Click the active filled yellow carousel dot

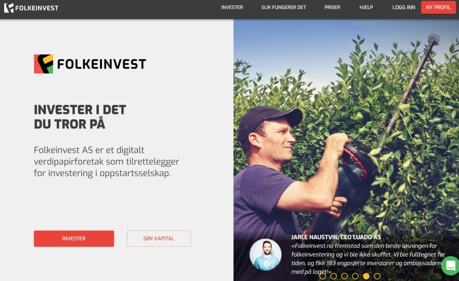coord(366,276)
